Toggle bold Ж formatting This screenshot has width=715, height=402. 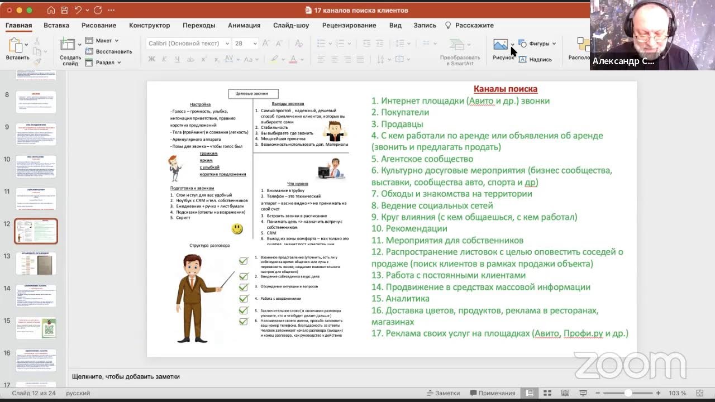pos(151,59)
